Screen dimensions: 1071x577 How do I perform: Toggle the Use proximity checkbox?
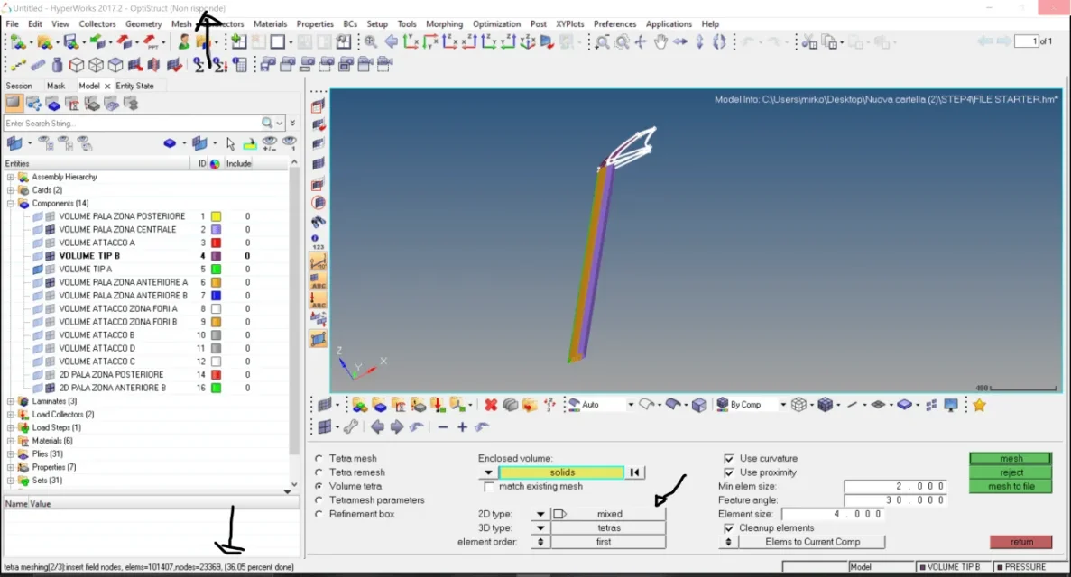click(x=729, y=472)
